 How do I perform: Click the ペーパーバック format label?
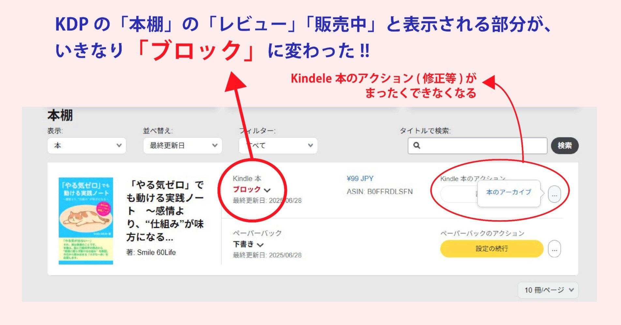pos(257,233)
